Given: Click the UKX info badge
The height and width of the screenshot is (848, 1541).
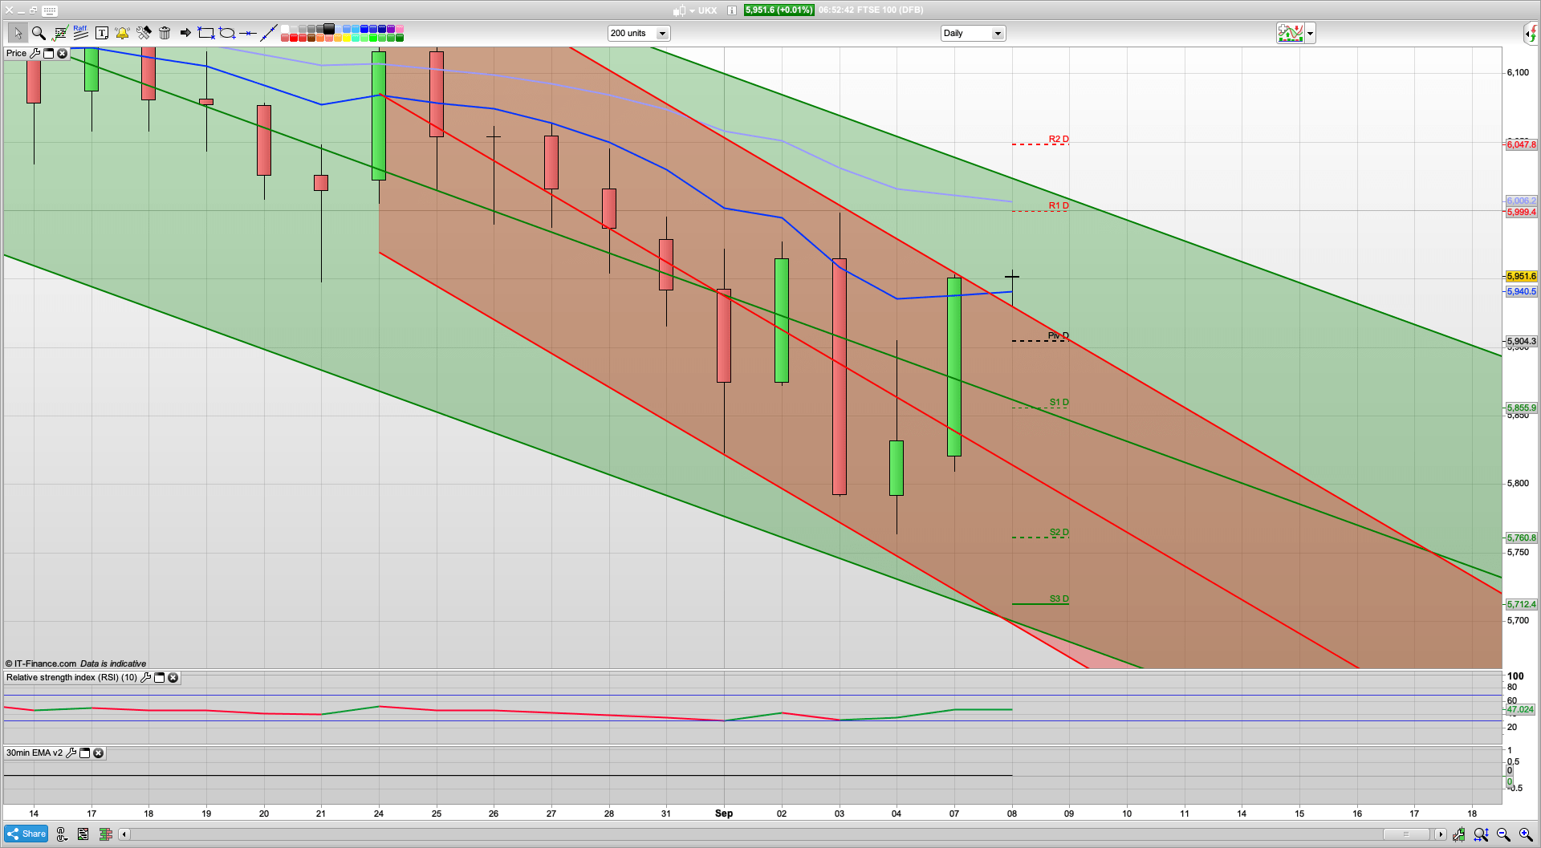Looking at the screenshot, I should pos(730,11).
